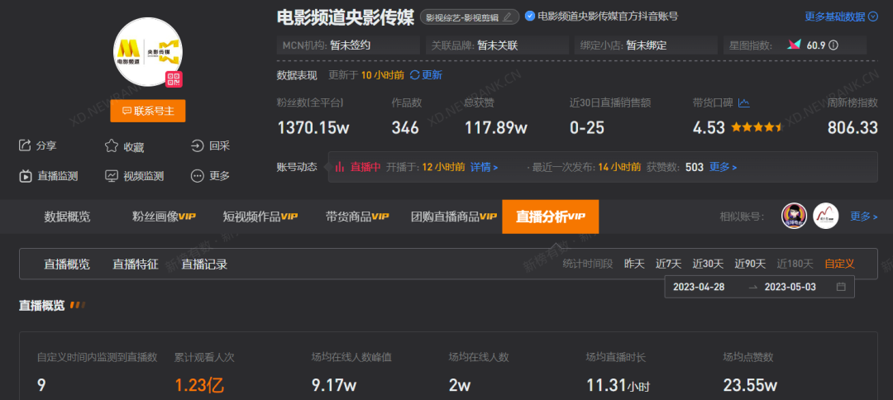Screen dimensions: 893x400
Task: Click the 关联品牌 暂未关联 field
Action: click(497, 45)
